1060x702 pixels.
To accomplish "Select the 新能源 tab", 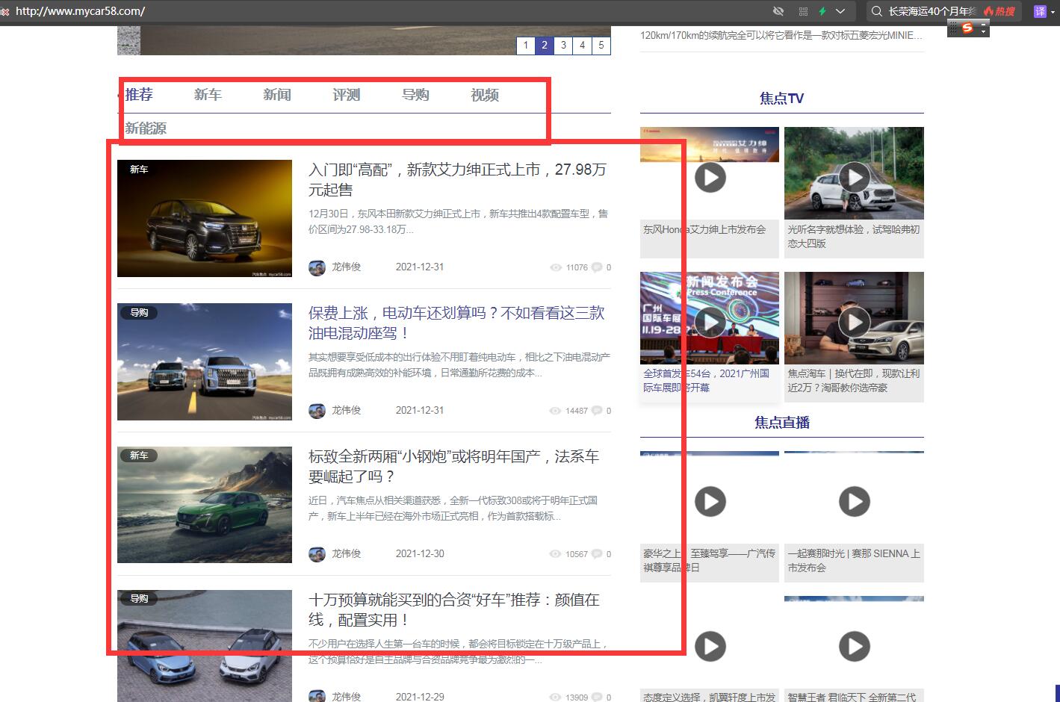I will [146, 128].
